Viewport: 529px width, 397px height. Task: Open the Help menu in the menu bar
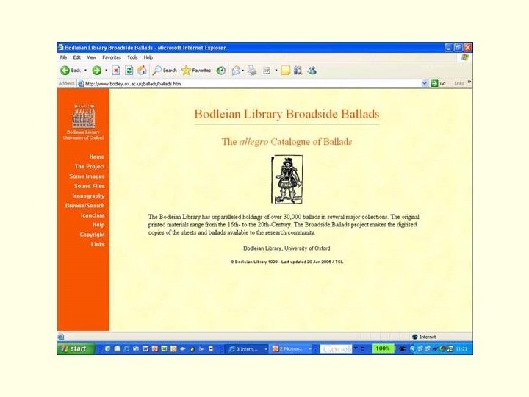coord(148,57)
